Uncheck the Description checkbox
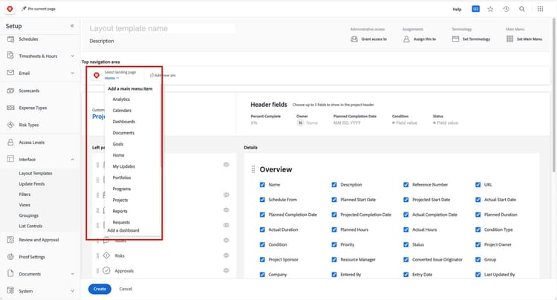This screenshot has height=300, width=557. [x=334, y=185]
